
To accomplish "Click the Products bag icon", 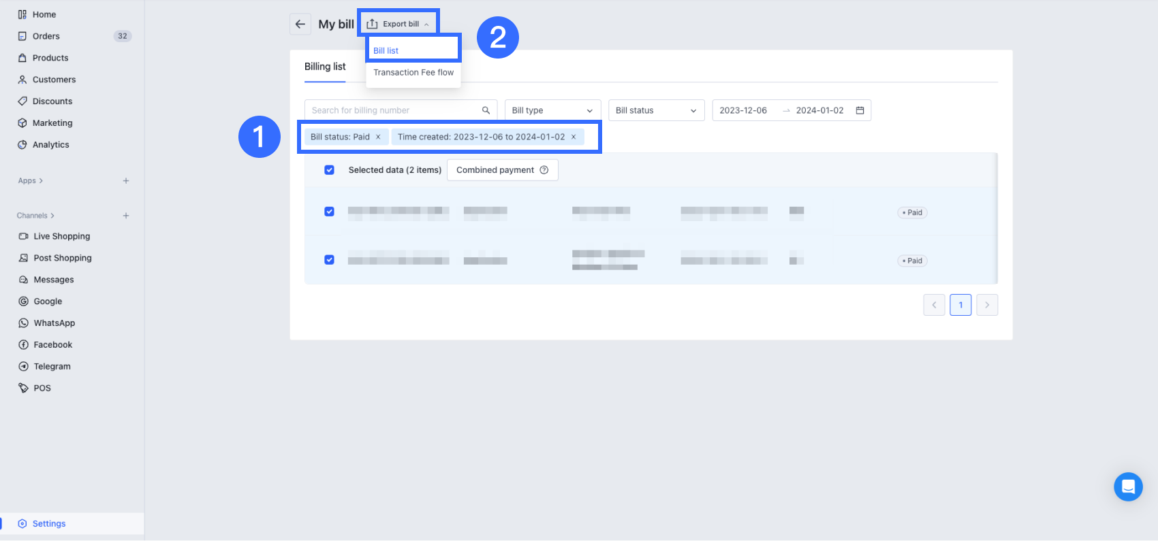I will pos(22,58).
